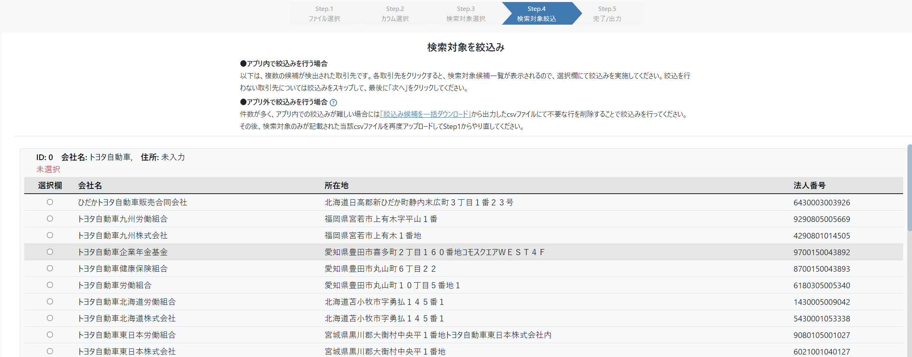Click company name トヨタ自動車東日本株式会社

(x=127, y=352)
